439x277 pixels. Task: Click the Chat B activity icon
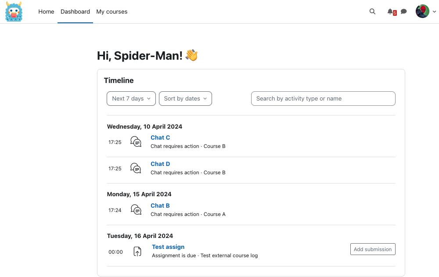click(136, 210)
